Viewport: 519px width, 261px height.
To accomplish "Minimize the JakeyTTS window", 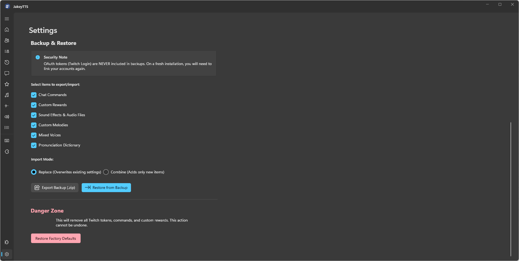I will (x=487, y=4).
